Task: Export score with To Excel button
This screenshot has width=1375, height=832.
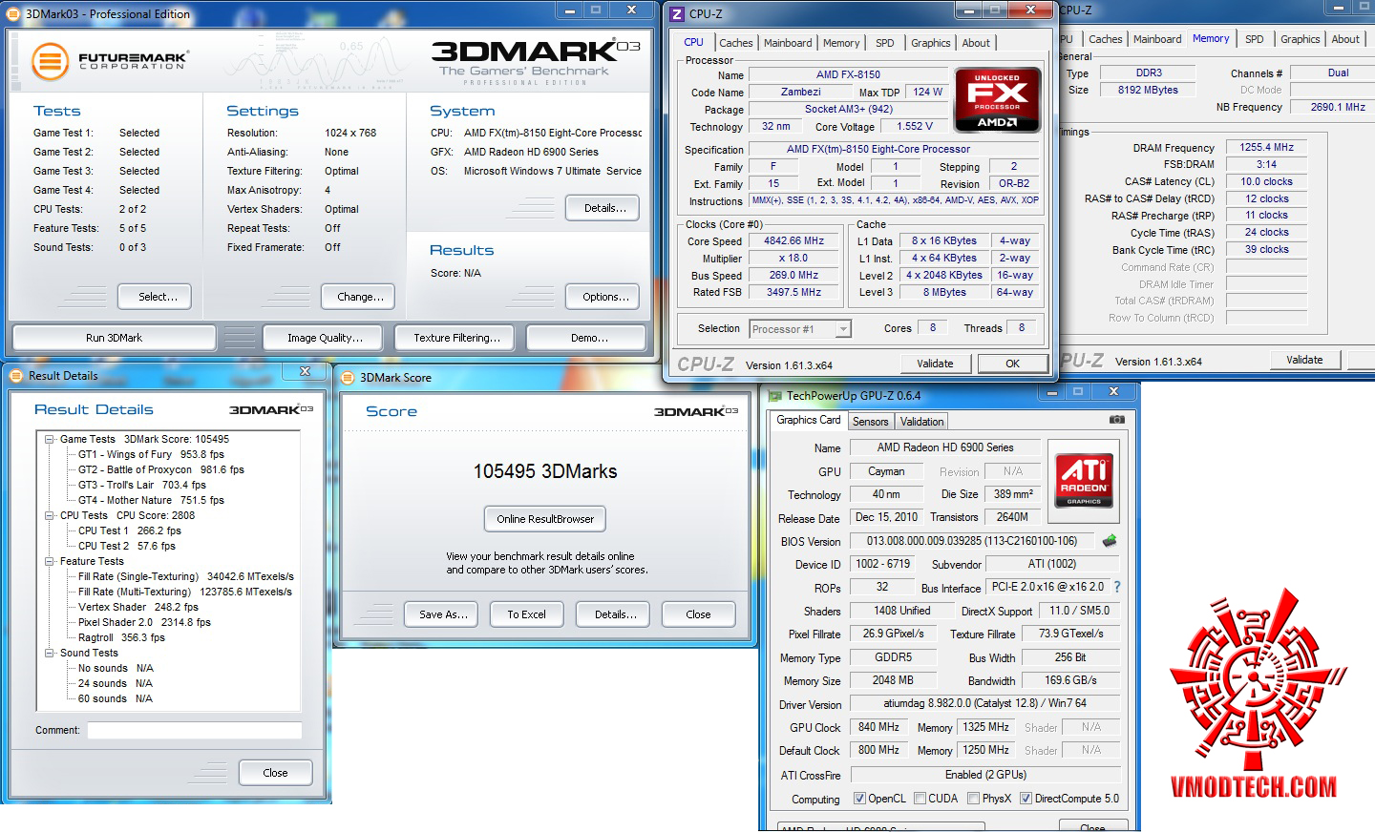Action: pos(526,614)
